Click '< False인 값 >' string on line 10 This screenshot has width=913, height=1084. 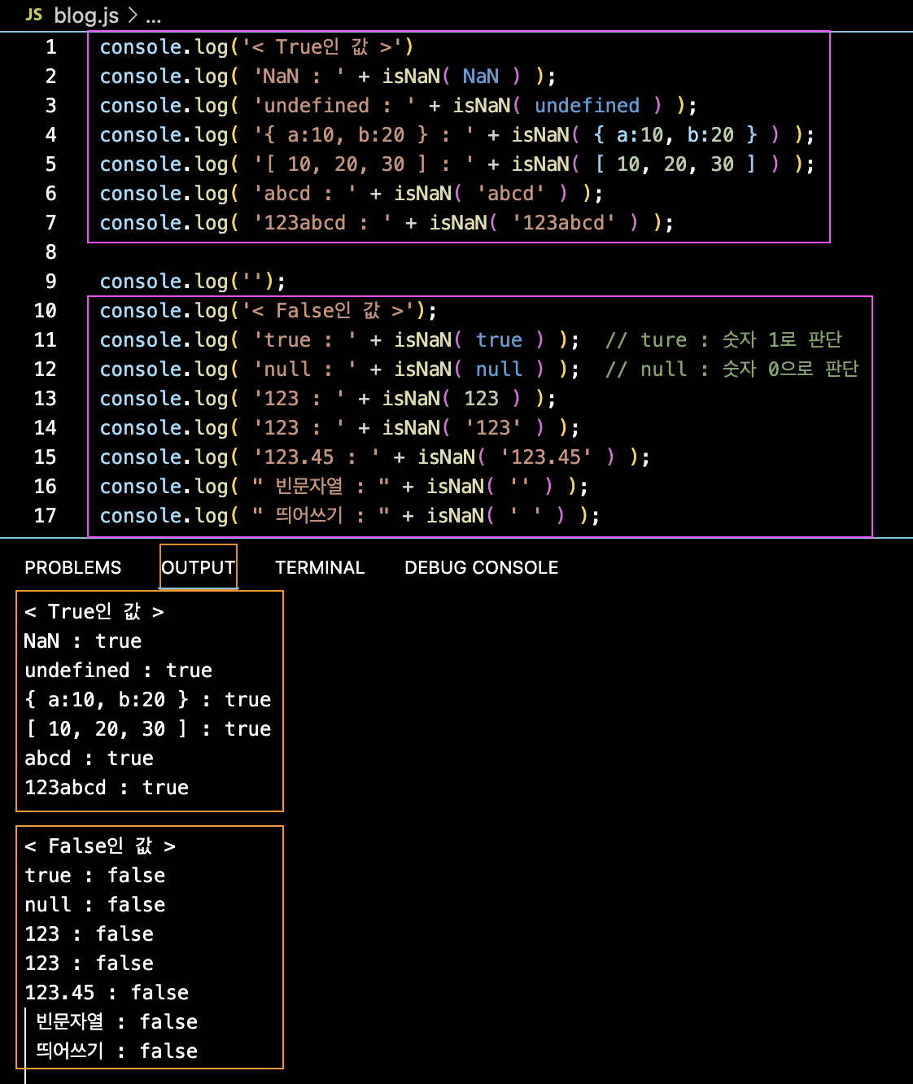pos(329,311)
